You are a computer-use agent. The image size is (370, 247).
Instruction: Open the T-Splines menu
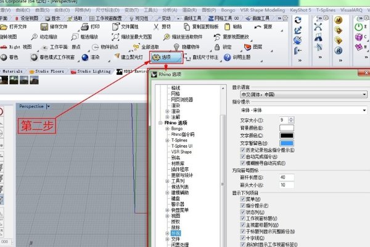[x=326, y=10]
